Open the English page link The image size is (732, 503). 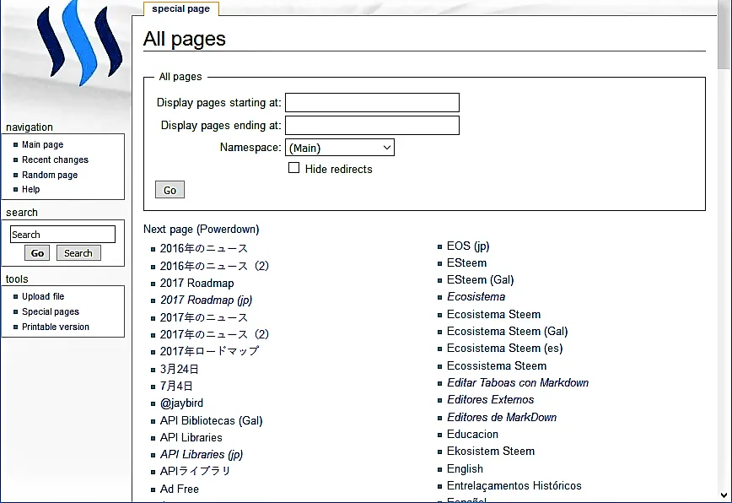pos(465,468)
